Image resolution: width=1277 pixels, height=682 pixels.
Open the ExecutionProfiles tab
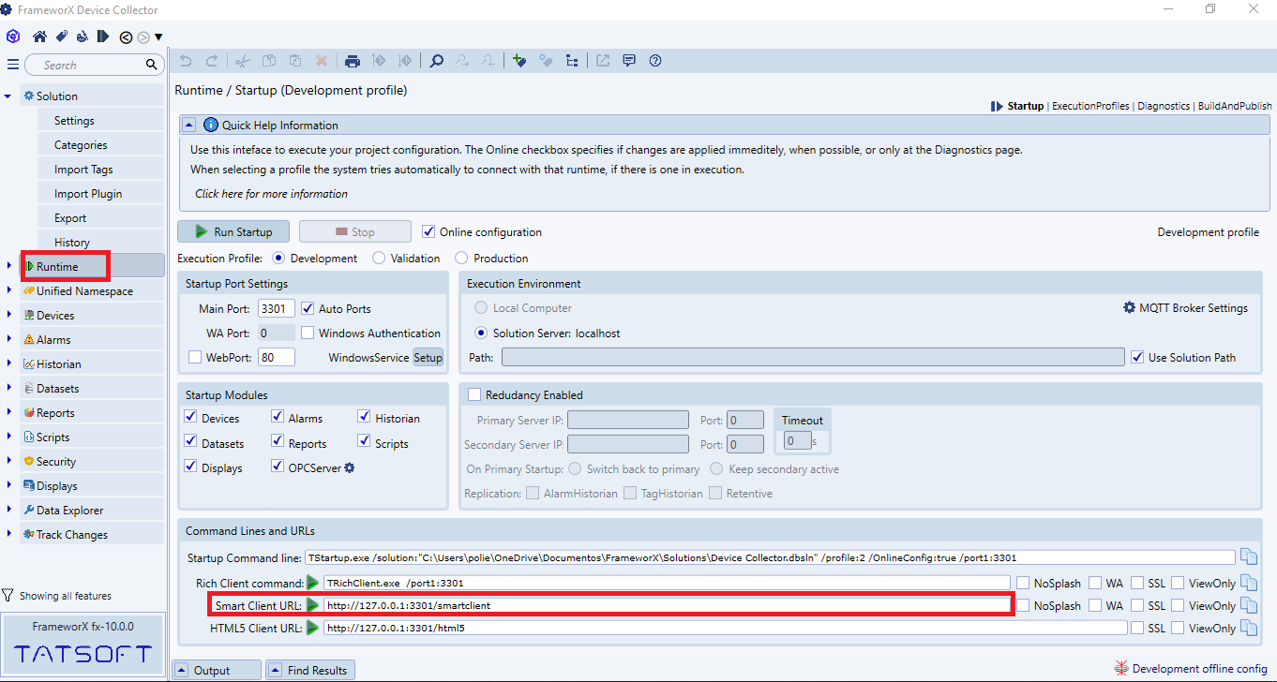1090,106
